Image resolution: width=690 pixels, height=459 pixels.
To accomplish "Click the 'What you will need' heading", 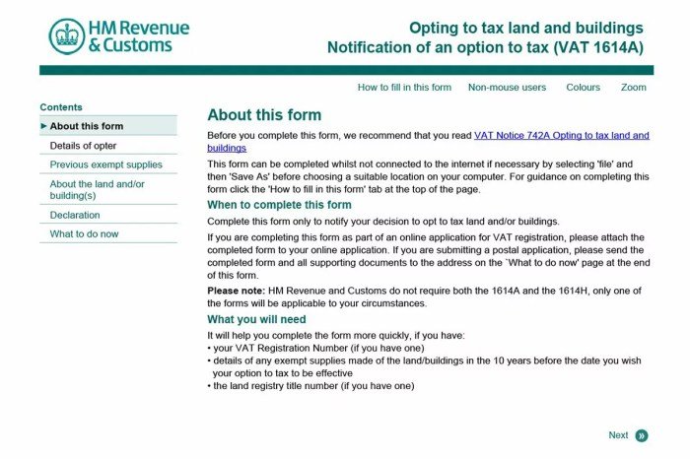I will coord(256,319).
